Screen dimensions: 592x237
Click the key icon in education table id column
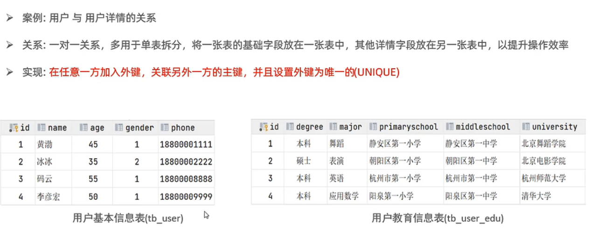point(264,127)
